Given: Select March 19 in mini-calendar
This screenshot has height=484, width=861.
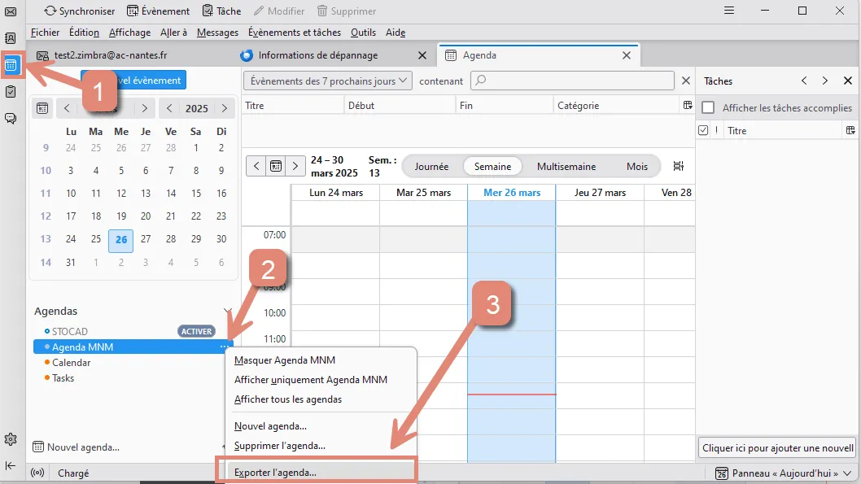Looking at the screenshot, I should [x=121, y=216].
